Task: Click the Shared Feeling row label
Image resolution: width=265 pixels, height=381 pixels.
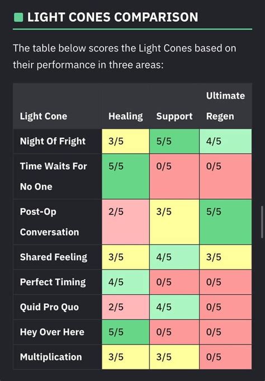Action: (54, 257)
